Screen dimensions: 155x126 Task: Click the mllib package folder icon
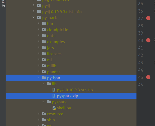click(44, 66)
